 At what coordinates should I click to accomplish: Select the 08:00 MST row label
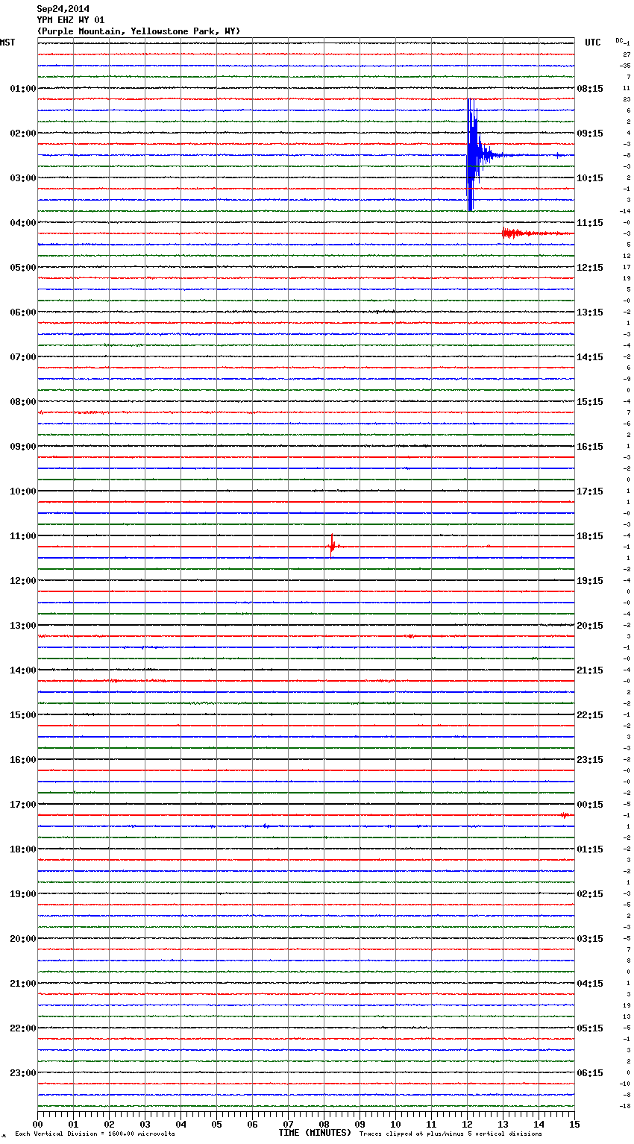(x=22, y=402)
